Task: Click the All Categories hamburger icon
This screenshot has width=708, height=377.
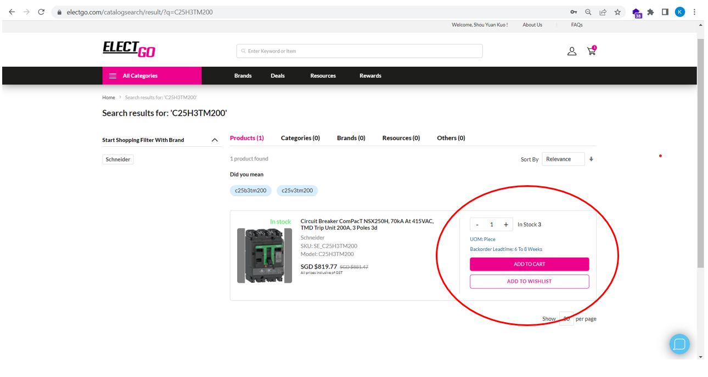Action: tap(113, 76)
